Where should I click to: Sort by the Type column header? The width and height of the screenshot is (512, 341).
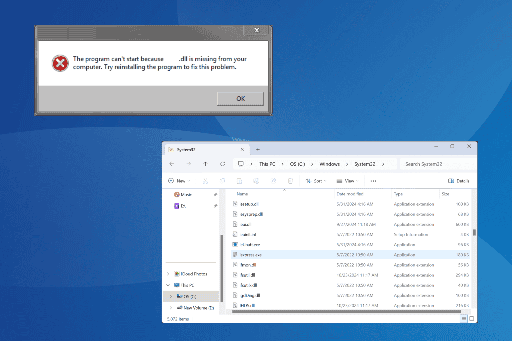(398, 194)
